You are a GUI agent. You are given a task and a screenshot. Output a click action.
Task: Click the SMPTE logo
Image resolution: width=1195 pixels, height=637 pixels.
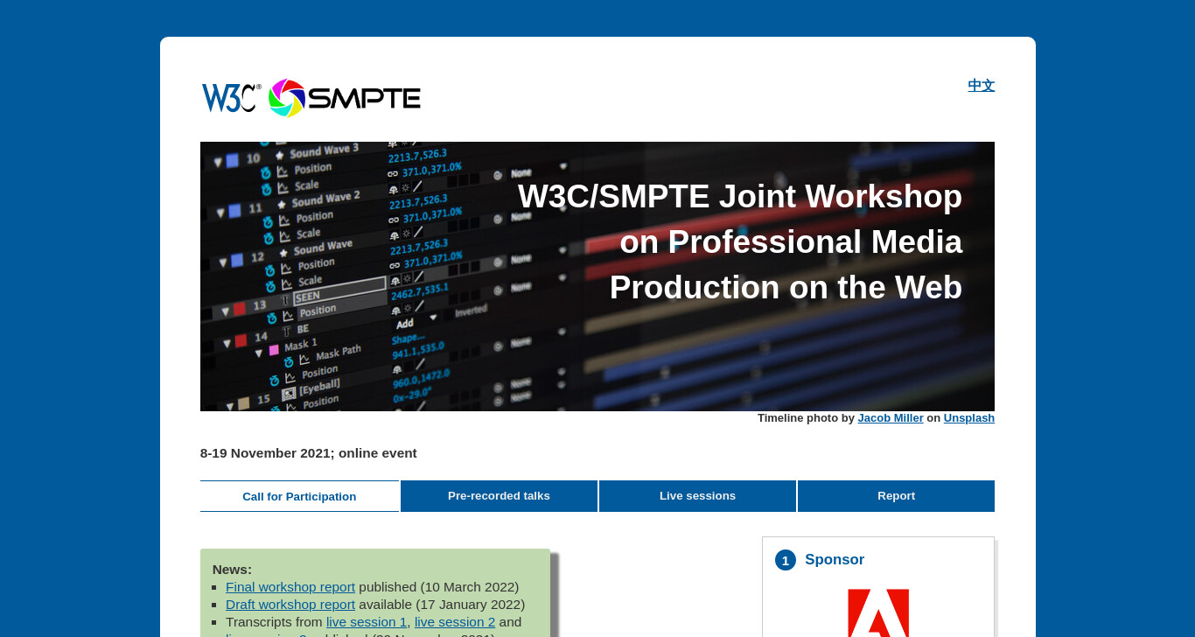point(345,98)
